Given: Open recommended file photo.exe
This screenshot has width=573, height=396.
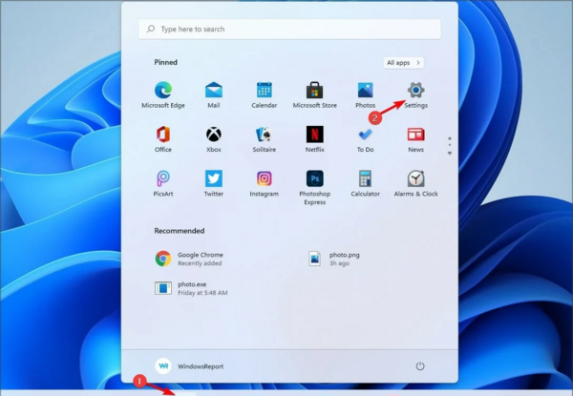Looking at the screenshot, I should 191,288.
